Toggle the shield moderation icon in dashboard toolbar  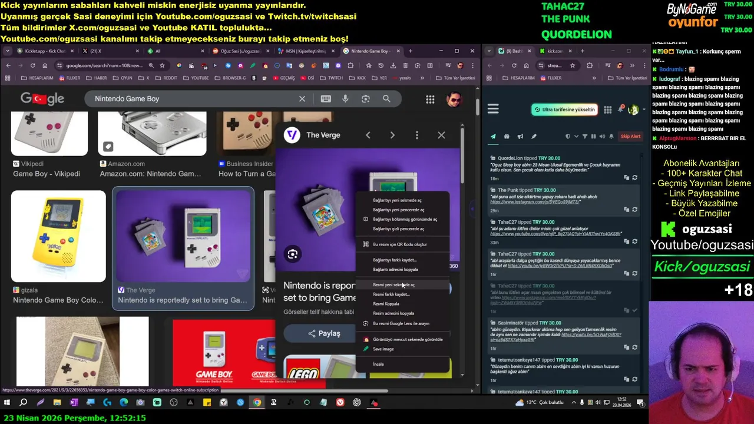tap(567, 137)
